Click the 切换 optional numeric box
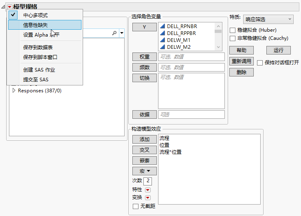The height and width of the screenshot is (216, 301). tap(191, 91)
